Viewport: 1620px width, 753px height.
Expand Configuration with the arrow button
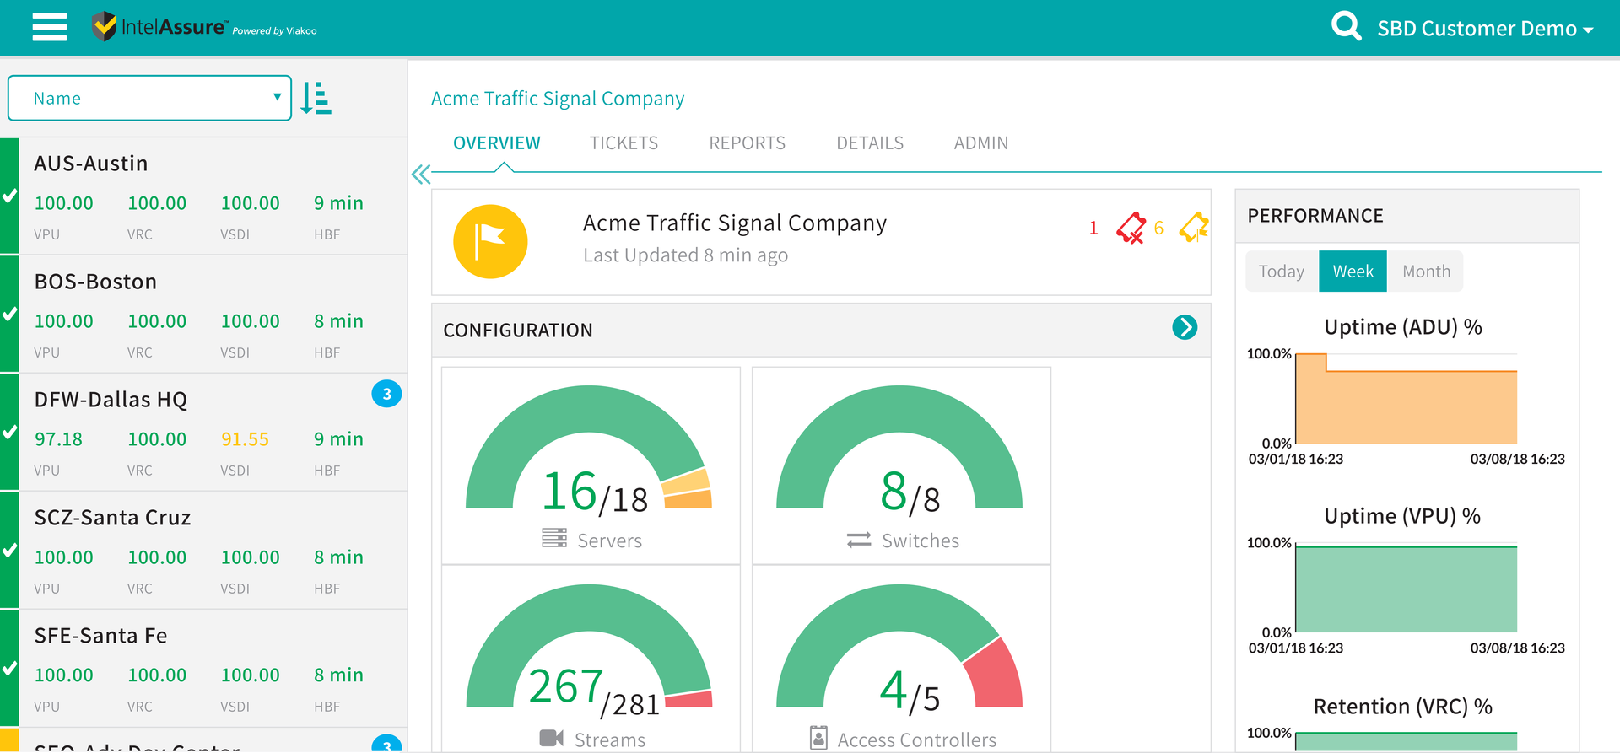1185,327
